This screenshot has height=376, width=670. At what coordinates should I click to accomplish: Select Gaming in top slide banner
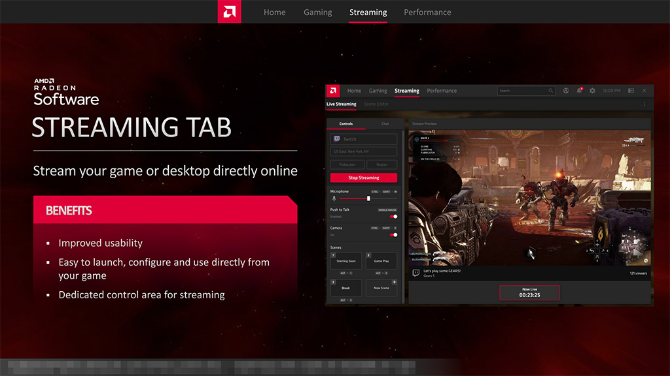(317, 12)
